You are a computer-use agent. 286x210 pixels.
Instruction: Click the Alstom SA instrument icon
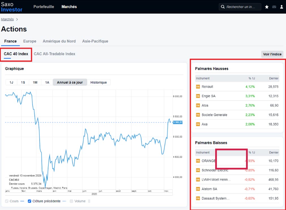(198, 189)
